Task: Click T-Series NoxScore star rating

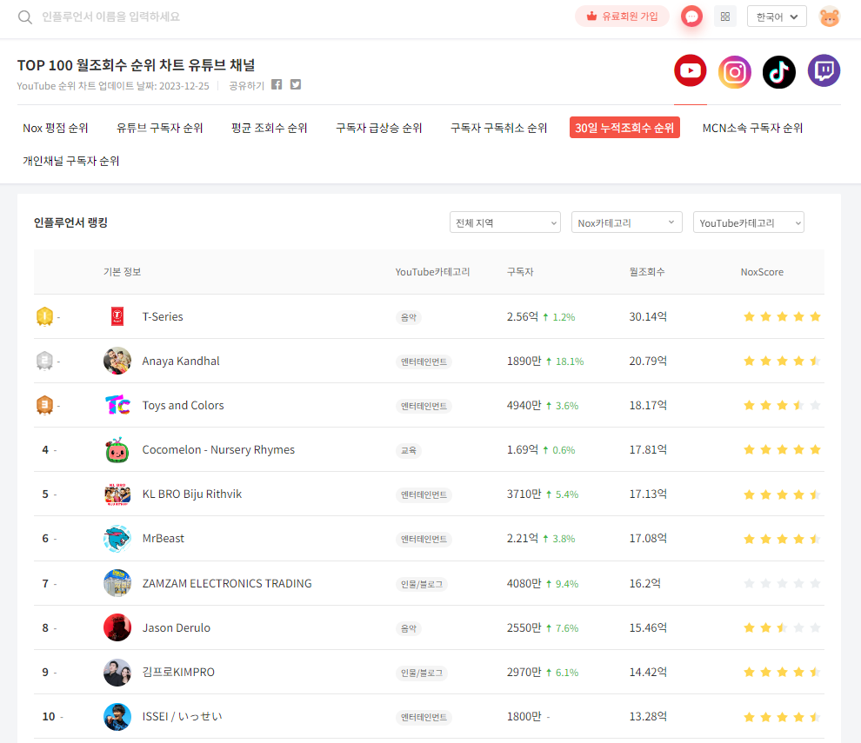Action: coord(782,316)
